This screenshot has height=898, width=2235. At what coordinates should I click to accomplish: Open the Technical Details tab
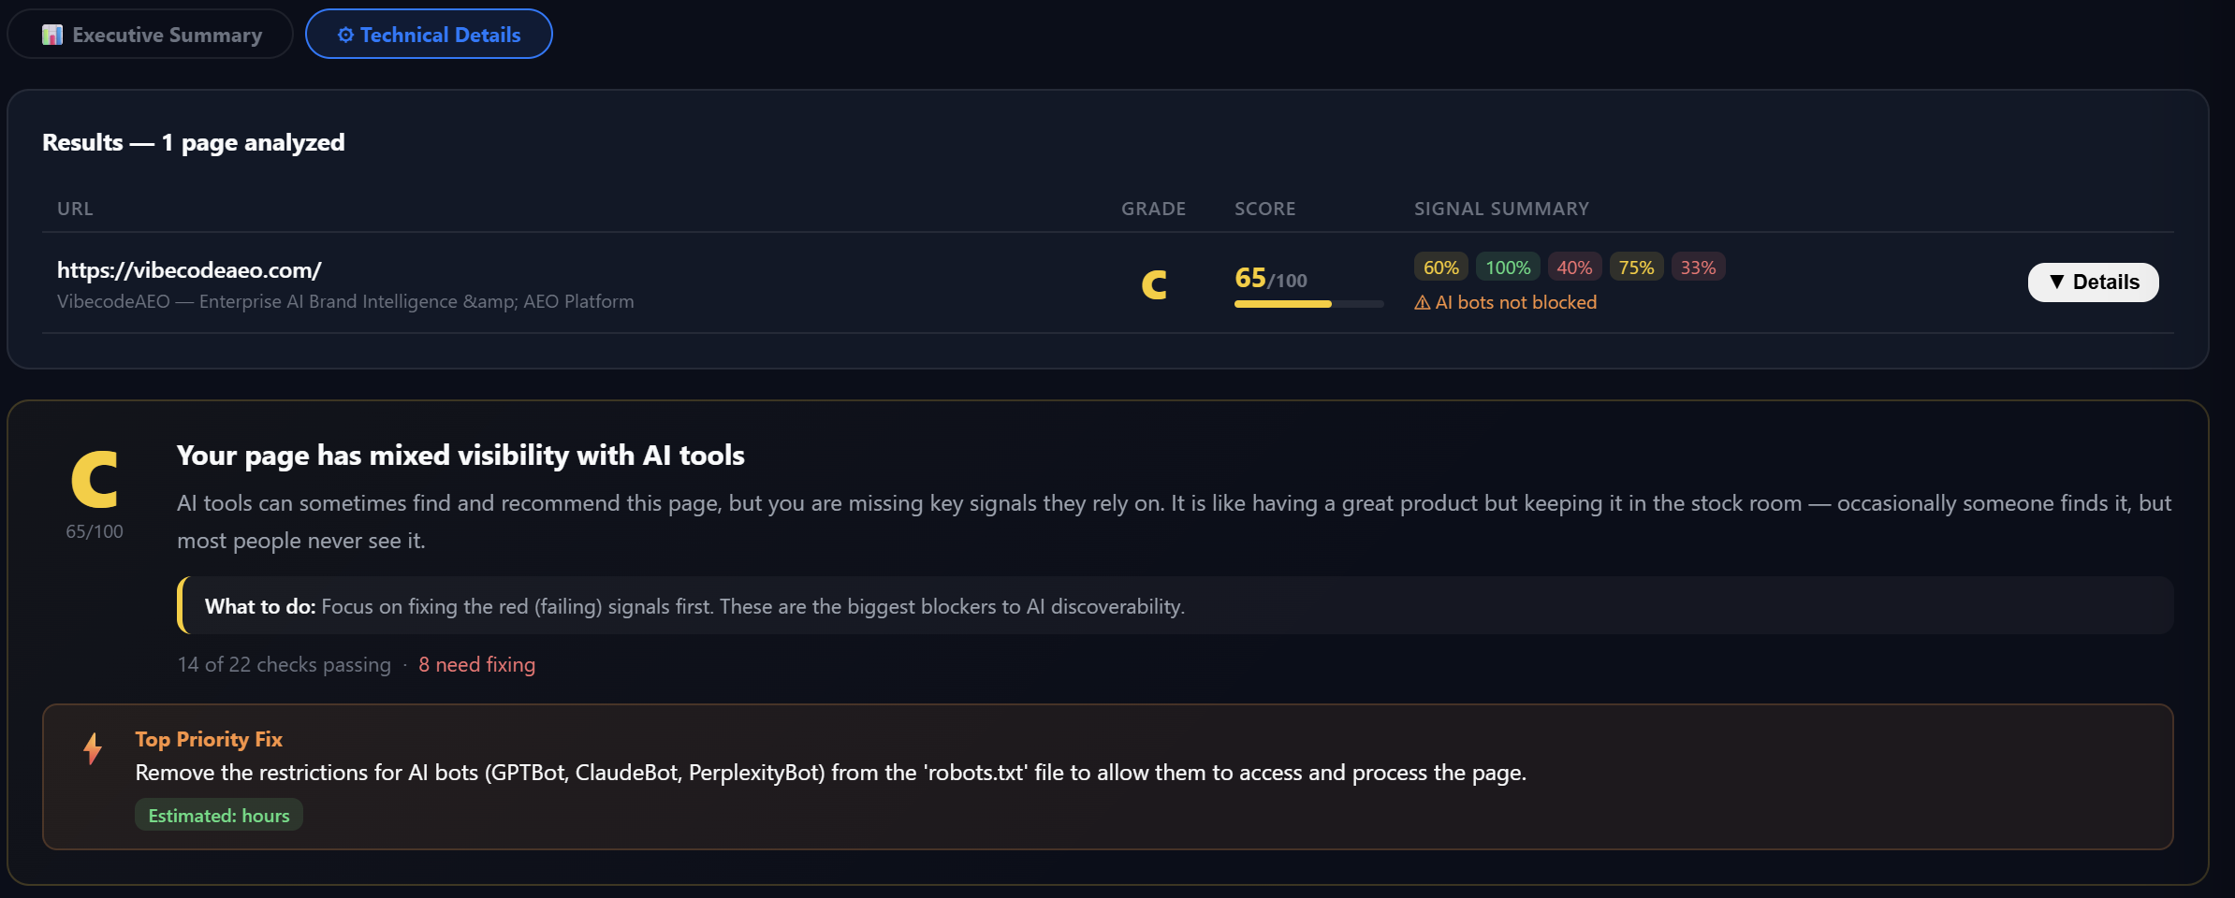[429, 35]
